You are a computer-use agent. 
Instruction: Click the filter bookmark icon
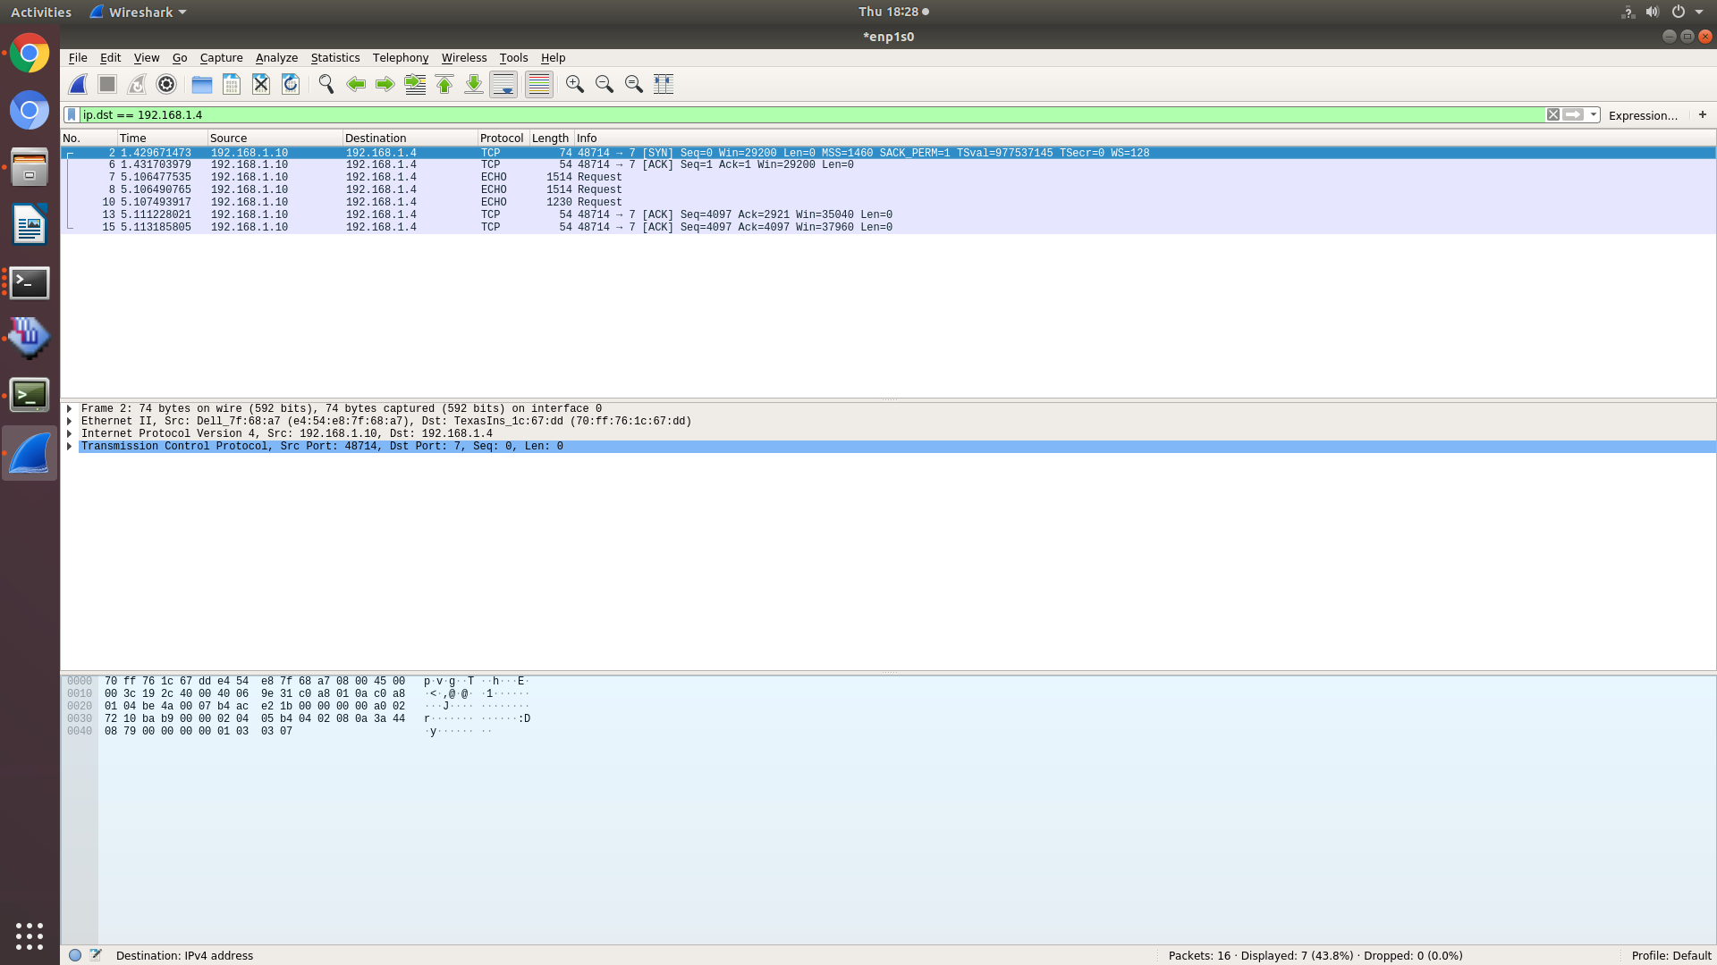tap(72, 115)
